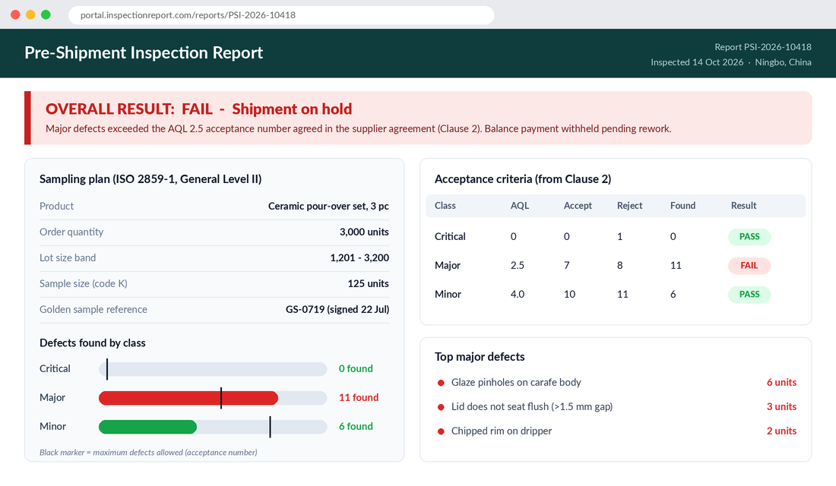This screenshot has width=836, height=486.
Task: Click the red close window dot
Action: (x=15, y=14)
